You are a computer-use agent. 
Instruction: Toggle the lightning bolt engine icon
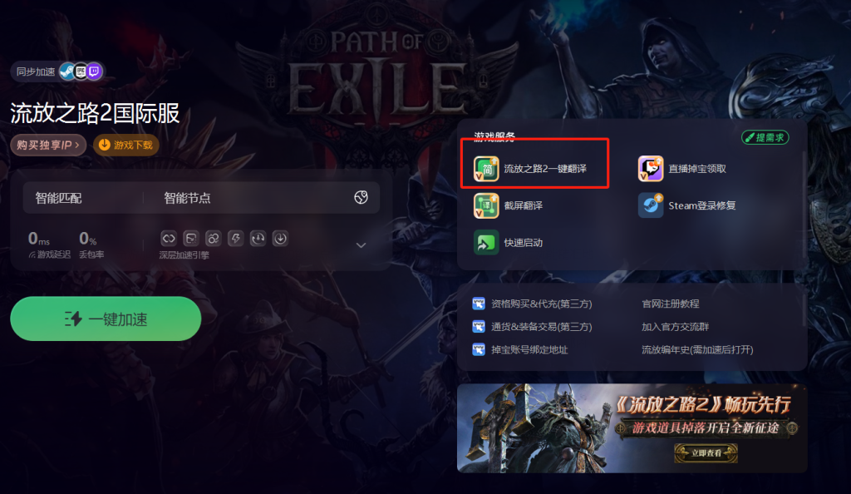(235, 239)
